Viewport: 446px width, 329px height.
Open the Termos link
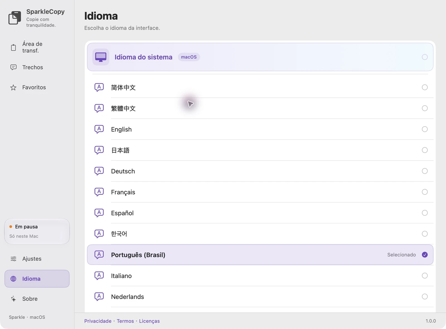pos(125,321)
